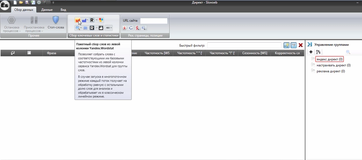This screenshot has width=362, height=160.
Task: Switch to the Данные tab
Action: (x=47, y=10)
